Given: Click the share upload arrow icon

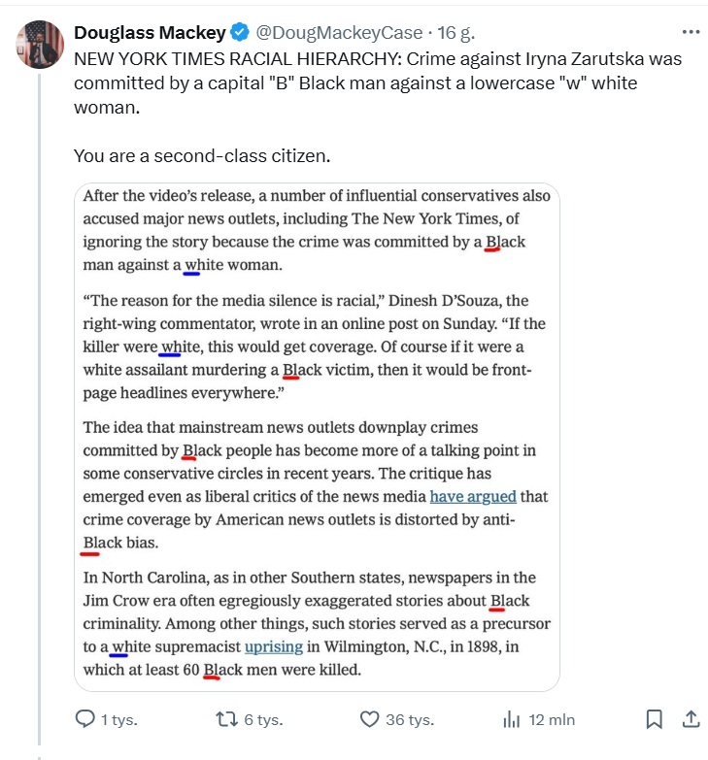Looking at the screenshot, I should (691, 719).
